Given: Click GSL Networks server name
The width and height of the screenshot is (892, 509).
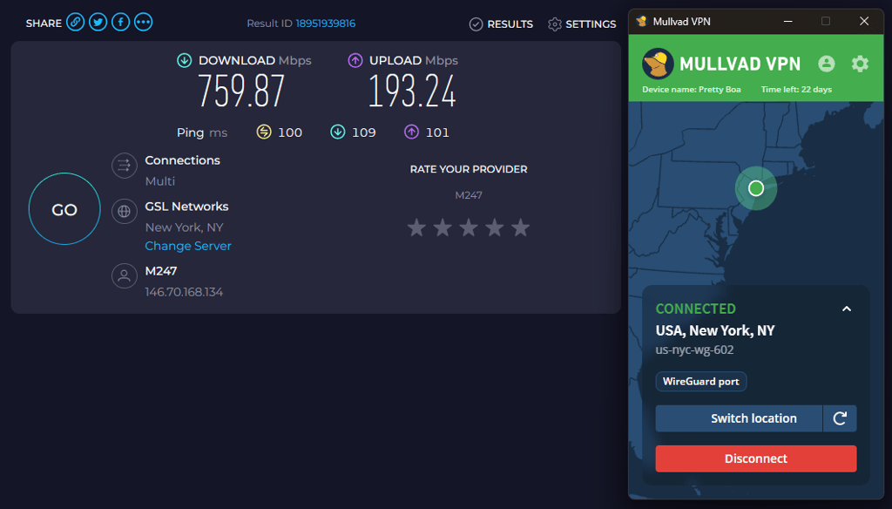Looking at the screenshot, I should (x=186, y=207).
